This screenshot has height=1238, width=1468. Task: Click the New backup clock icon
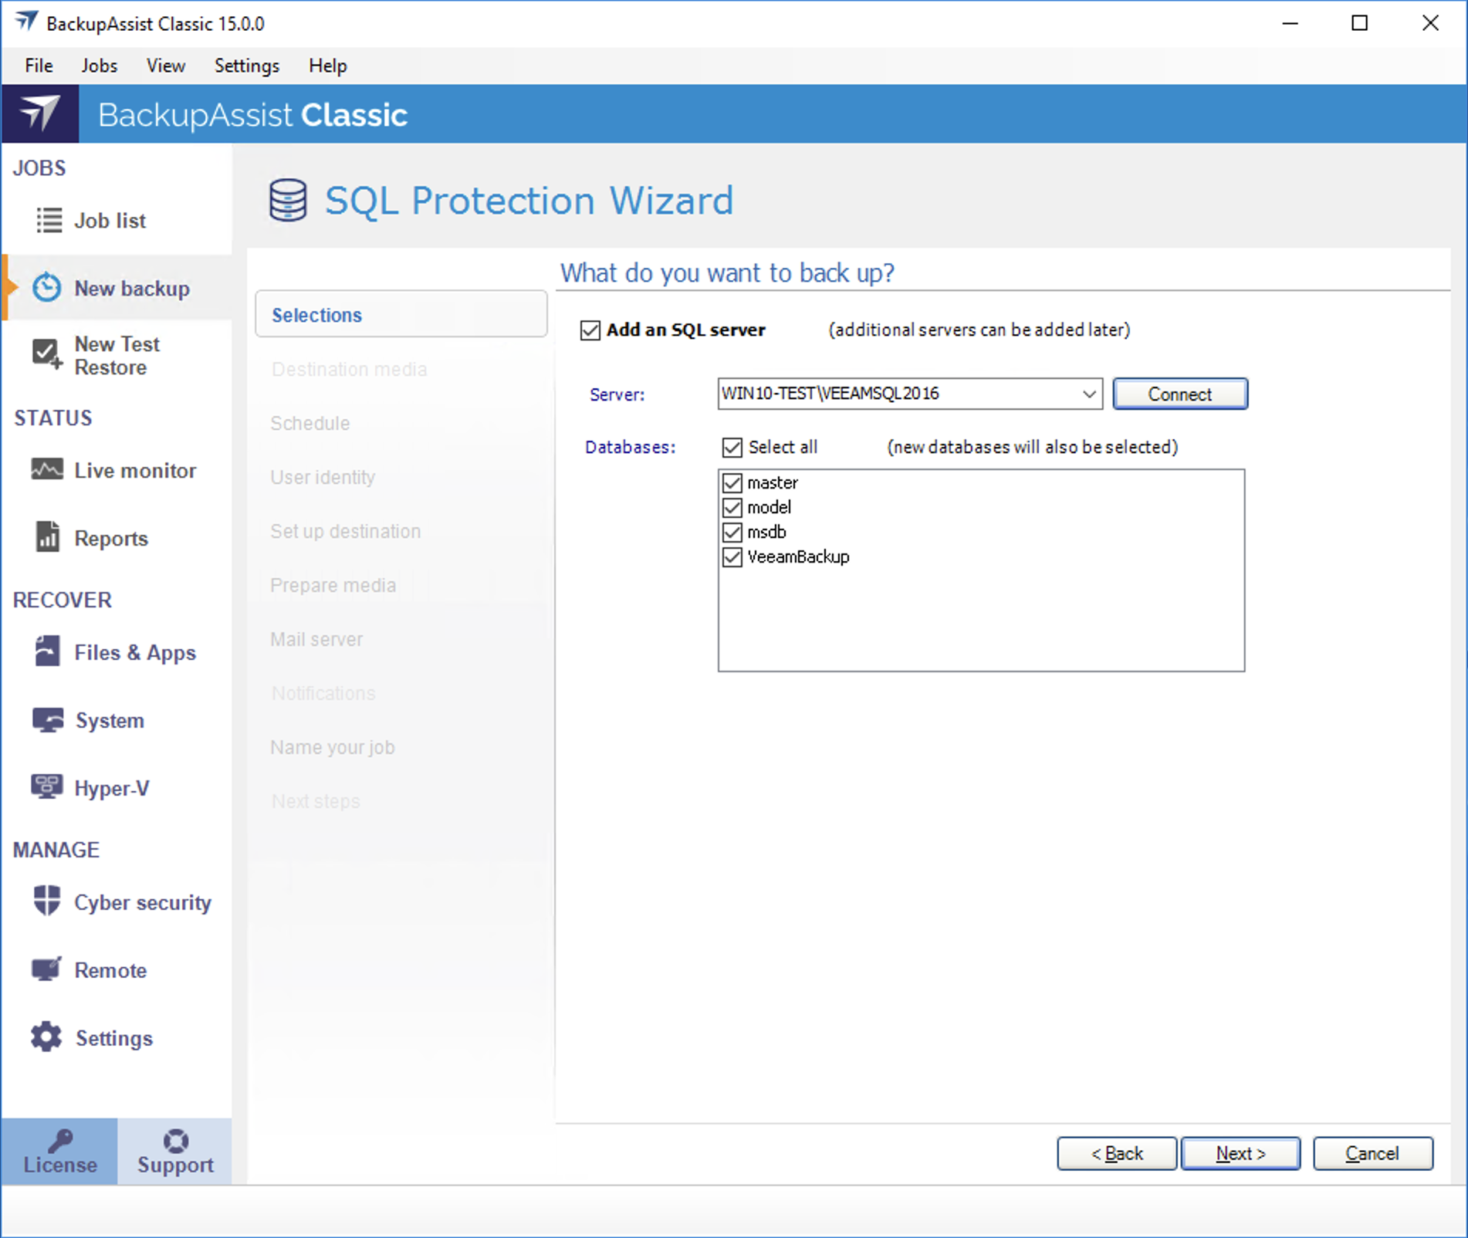click(46, 288)
